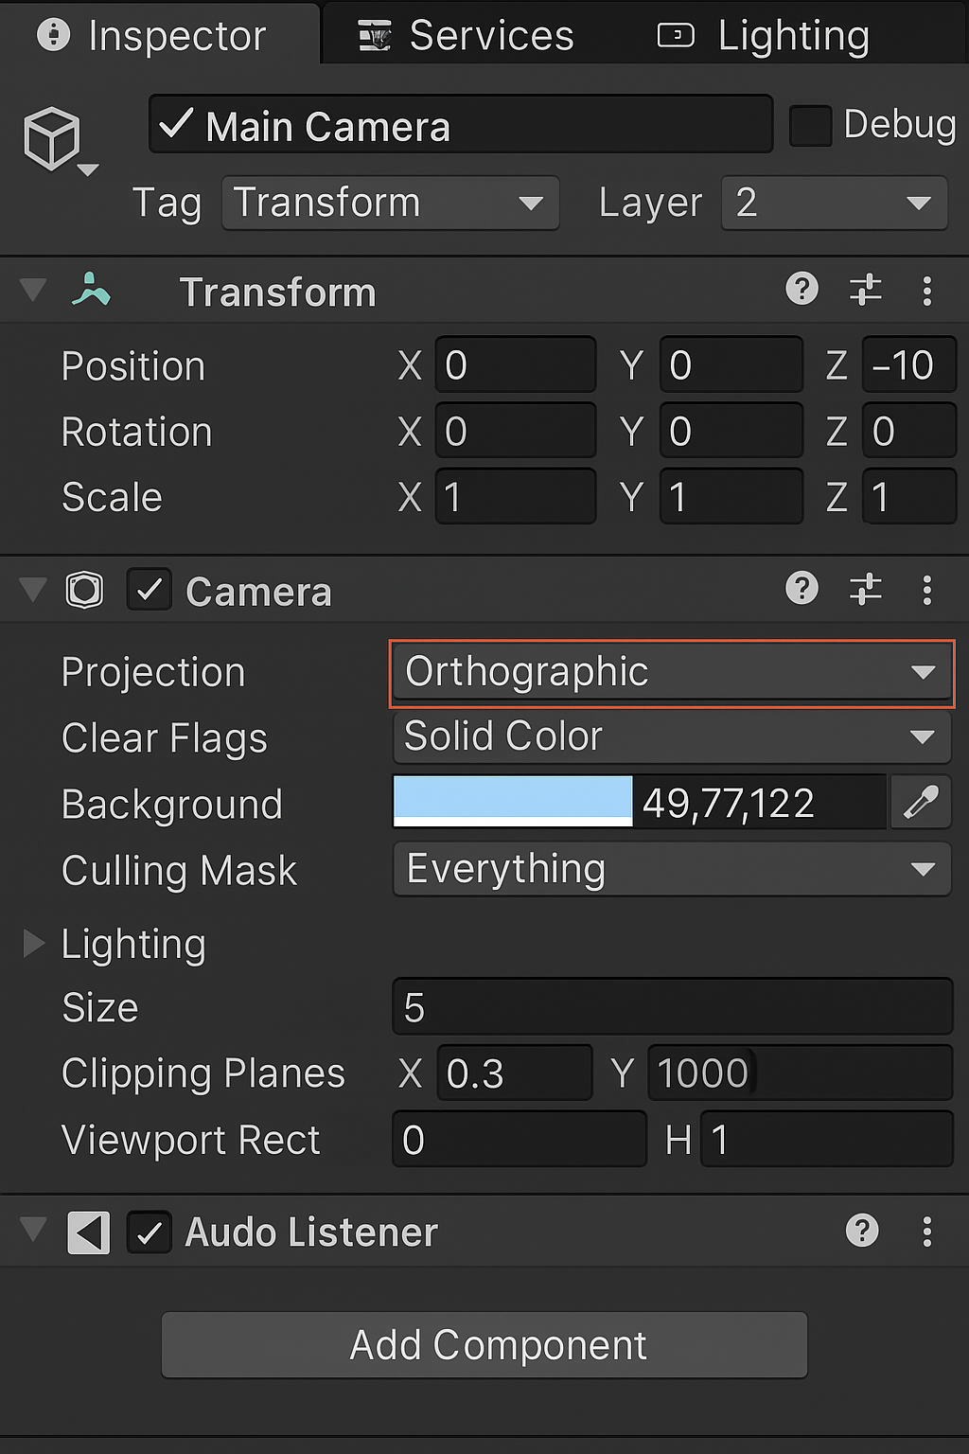This screenshot has width=969, height=1454.
Task: Click the Rotation label in Transform
Action: 137,432
